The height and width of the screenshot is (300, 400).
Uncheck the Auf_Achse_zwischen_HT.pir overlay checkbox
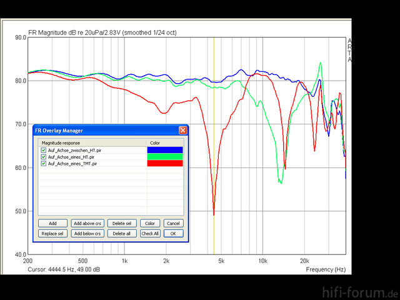[43, 150]
